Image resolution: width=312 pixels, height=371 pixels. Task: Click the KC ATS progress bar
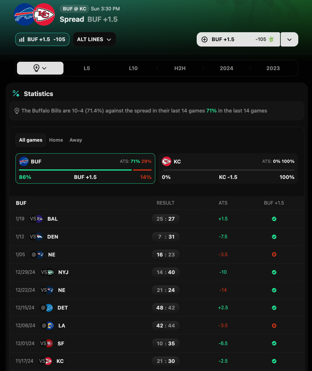pyautogui.click(x=228, y=170)
